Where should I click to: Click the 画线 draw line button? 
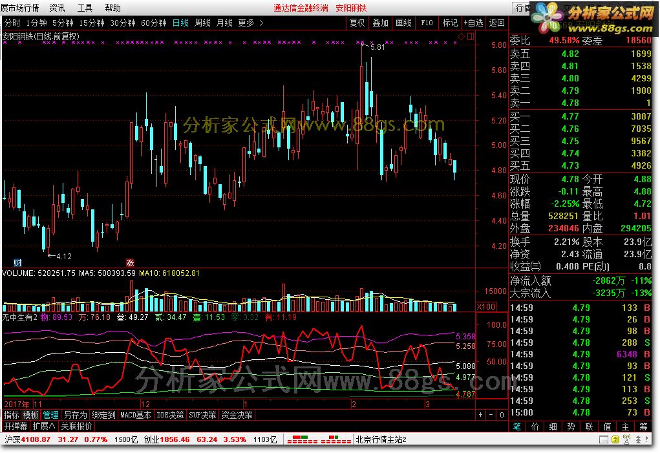point(403,23)
